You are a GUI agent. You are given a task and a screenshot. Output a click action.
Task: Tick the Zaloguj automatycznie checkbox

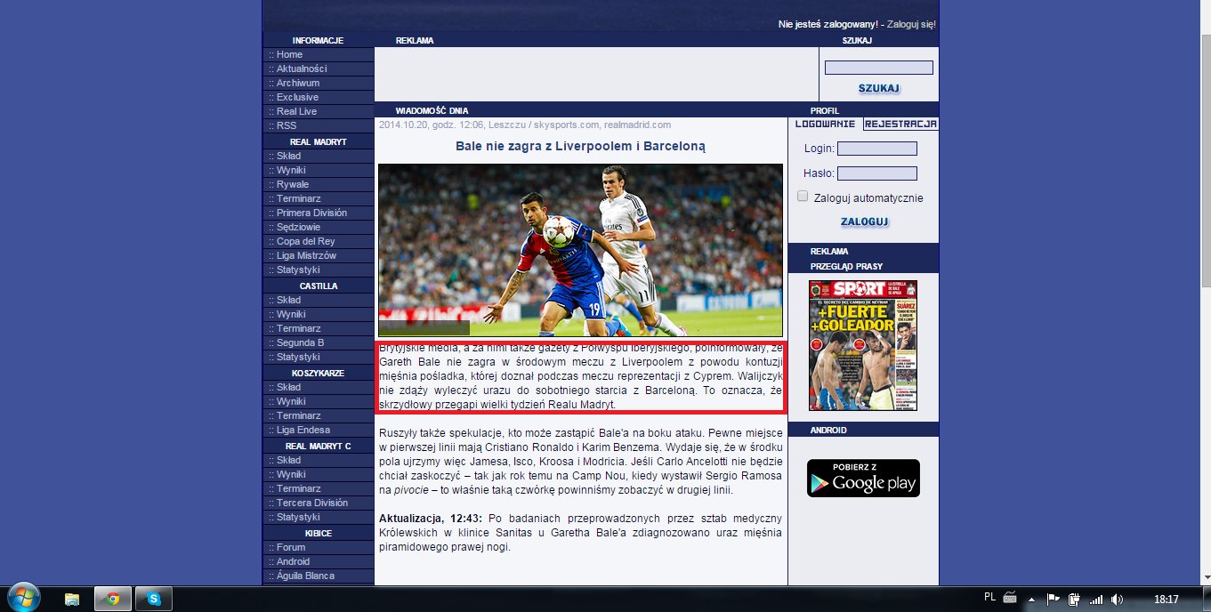point(803,197)
